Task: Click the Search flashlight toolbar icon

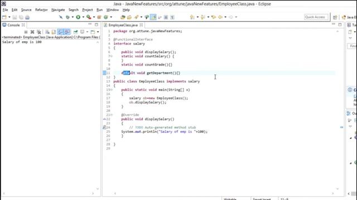Action: click(x=136, y=17)
